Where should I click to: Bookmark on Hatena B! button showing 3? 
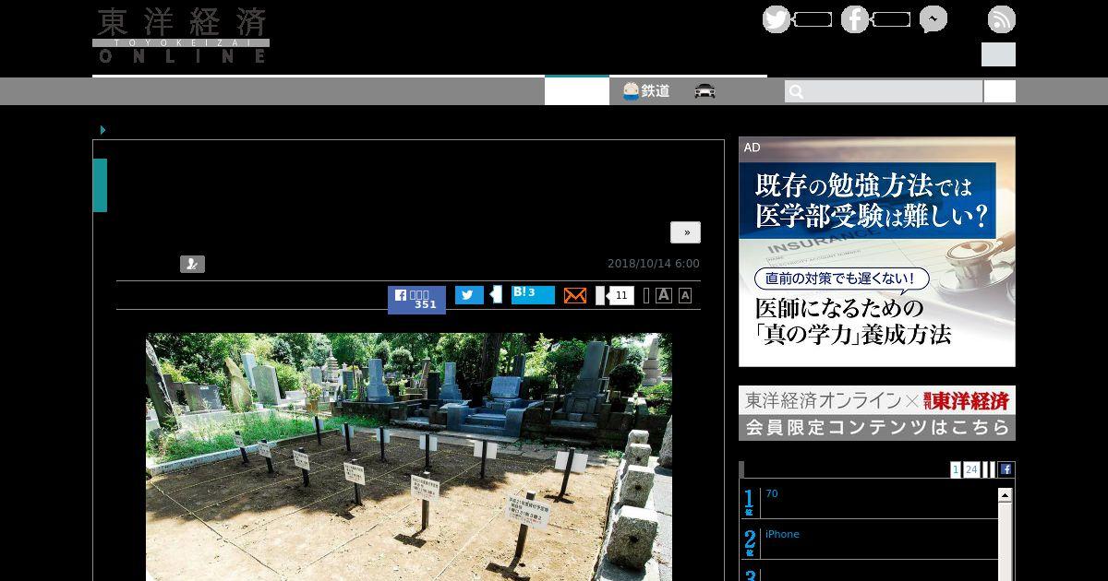pyautogui.click(x=533, y=294)
